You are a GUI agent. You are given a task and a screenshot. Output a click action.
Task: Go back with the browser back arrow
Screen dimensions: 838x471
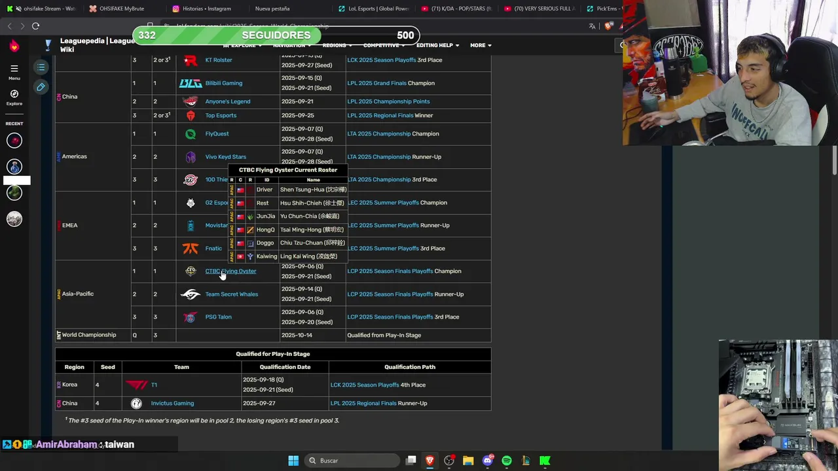(9, 26)
